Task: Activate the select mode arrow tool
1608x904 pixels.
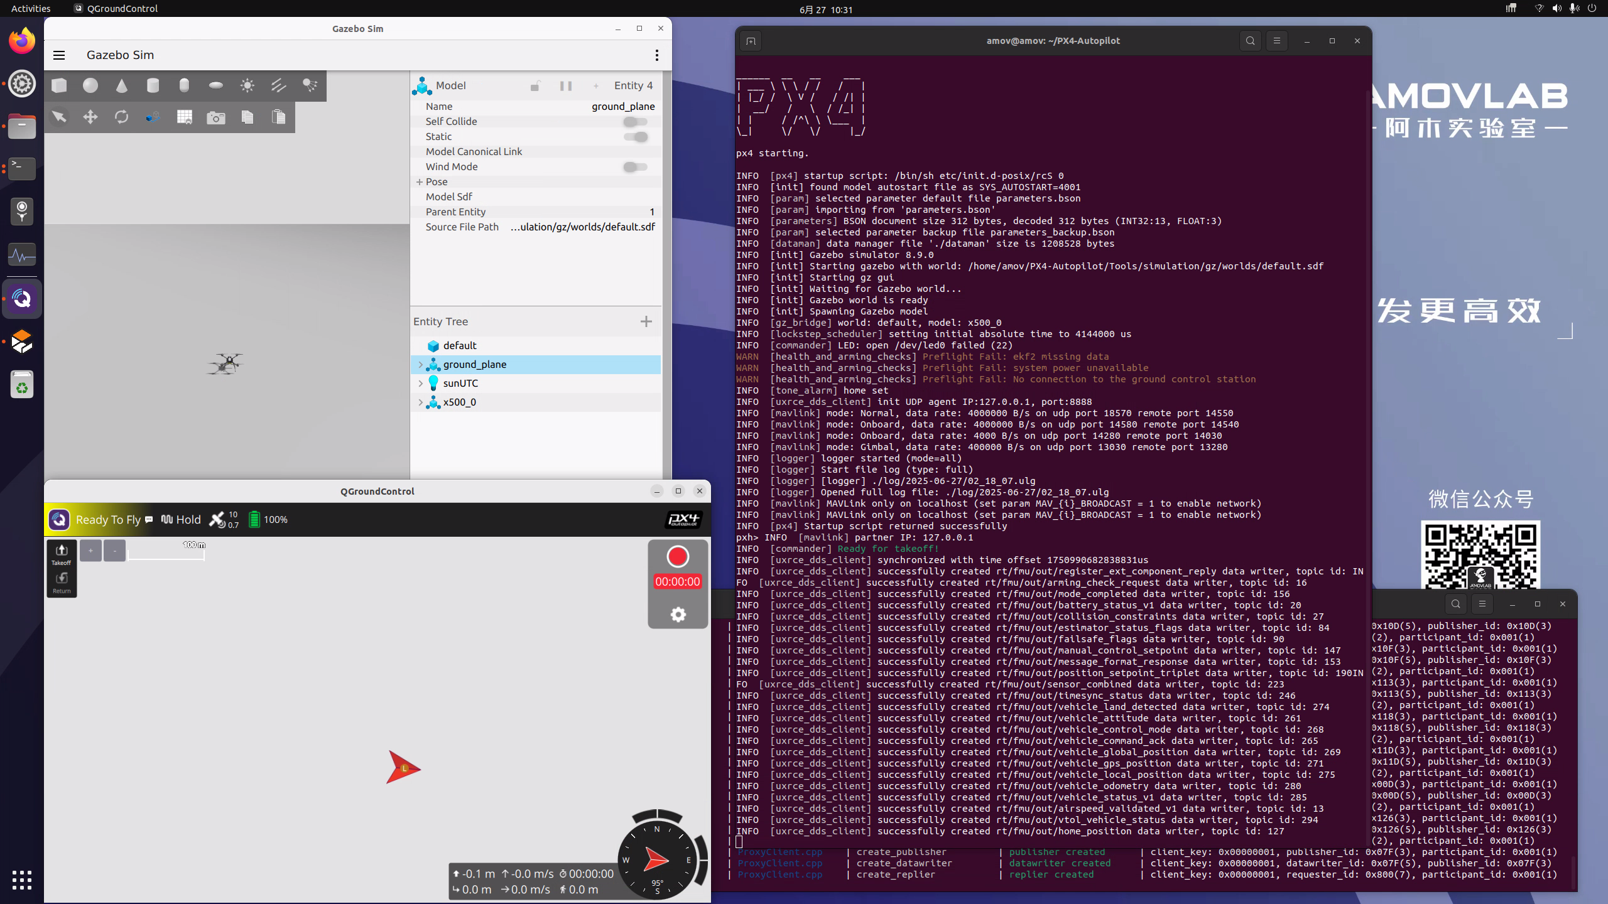Action: click(59, 117)
